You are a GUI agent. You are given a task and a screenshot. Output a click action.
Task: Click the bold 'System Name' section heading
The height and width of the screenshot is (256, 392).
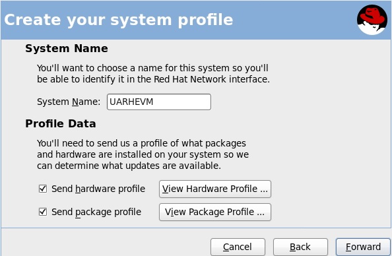coord(67,48)
